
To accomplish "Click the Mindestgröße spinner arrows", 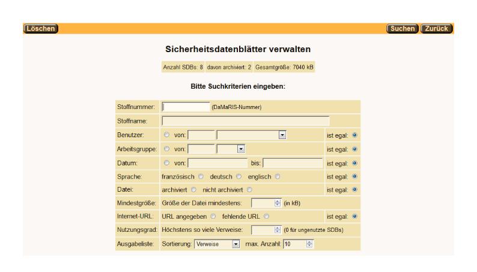I will point(277,203).
